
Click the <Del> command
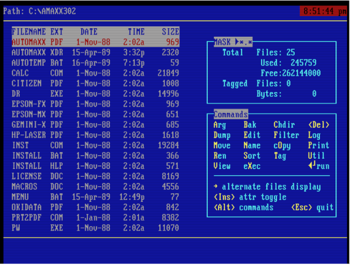tap(319, 125)
